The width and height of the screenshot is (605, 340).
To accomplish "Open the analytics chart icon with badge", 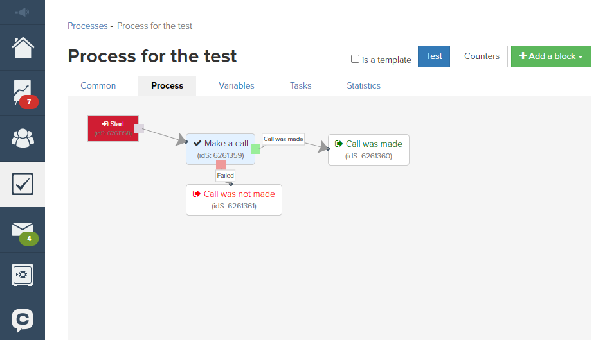I will point(23,93).
